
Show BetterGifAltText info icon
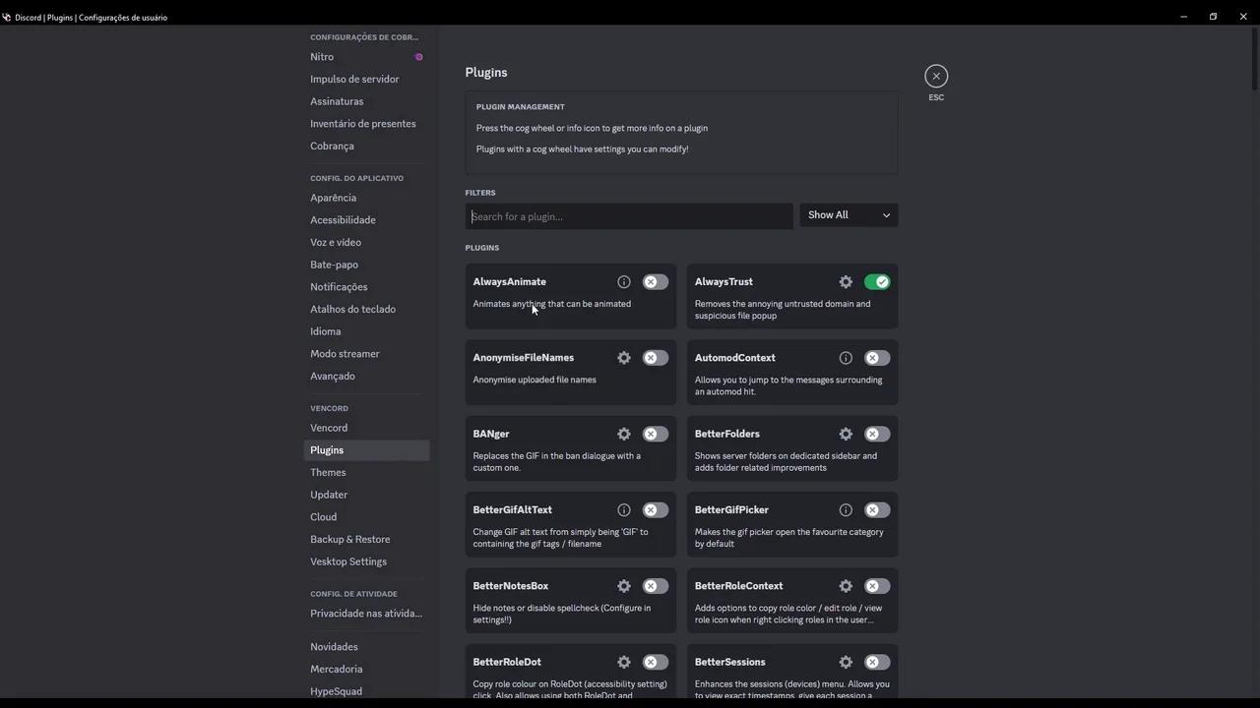click(x=624, y=510)
